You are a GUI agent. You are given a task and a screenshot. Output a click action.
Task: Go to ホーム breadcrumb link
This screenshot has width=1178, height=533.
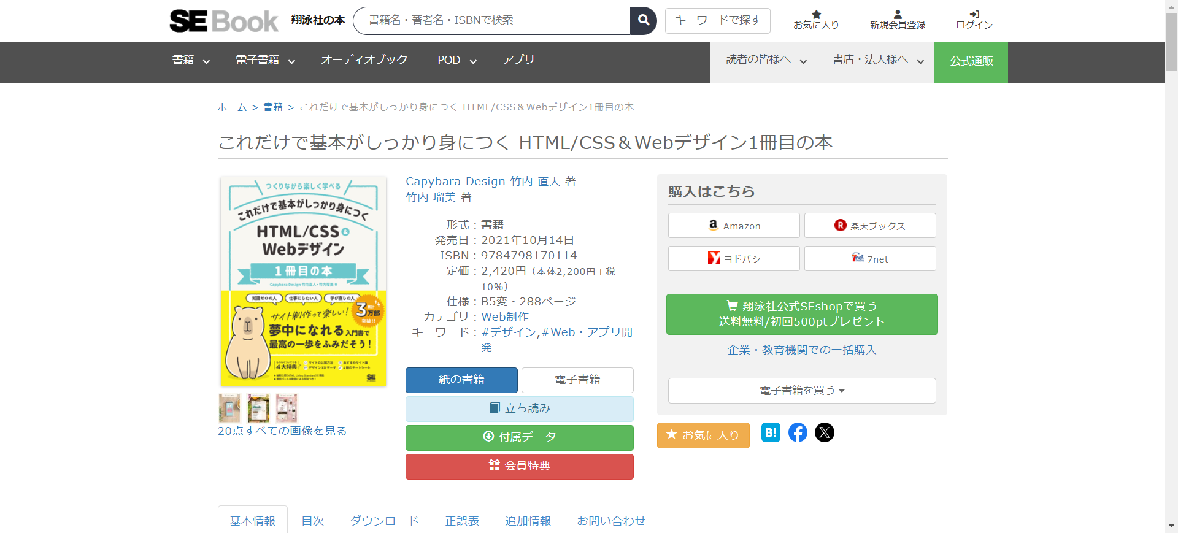click(x=232, y=107)
